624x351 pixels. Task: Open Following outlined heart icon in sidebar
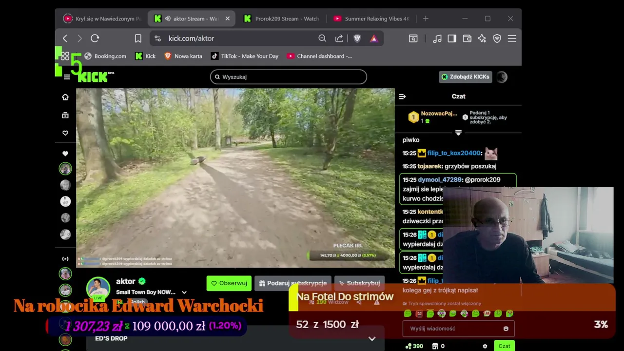click(65, 133)
